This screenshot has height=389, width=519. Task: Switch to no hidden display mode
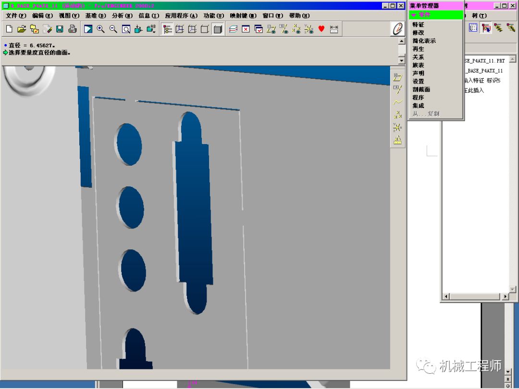205,29
